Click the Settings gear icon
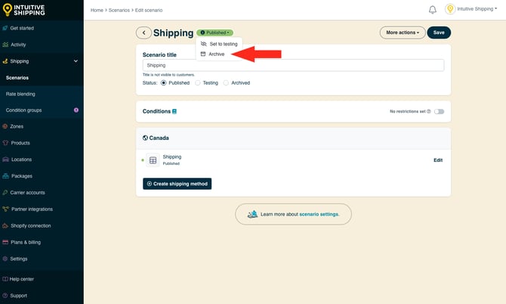The height and width of the screenshot is (304, 506). (5, 259)
